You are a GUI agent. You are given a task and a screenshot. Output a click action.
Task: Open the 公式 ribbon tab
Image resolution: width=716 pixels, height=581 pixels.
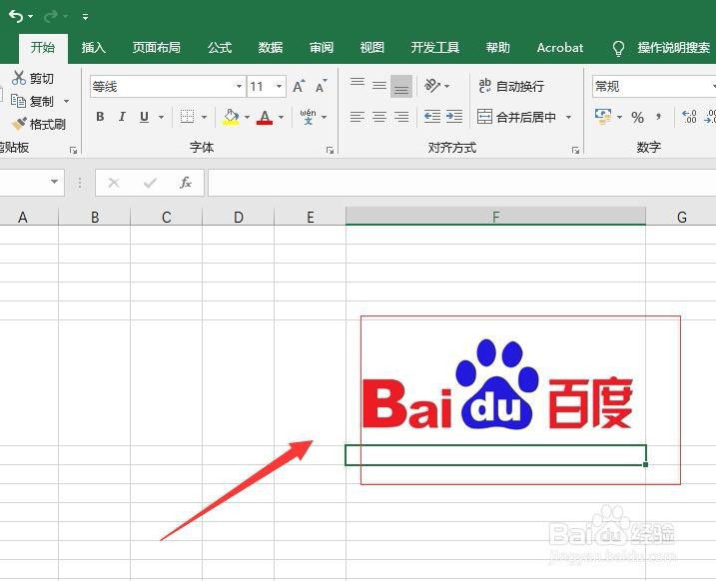[220, 48]
